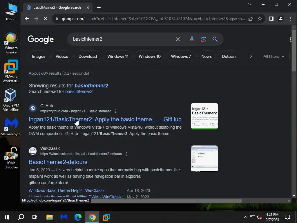Open more options for GitHub result

(x=116, y=111)
